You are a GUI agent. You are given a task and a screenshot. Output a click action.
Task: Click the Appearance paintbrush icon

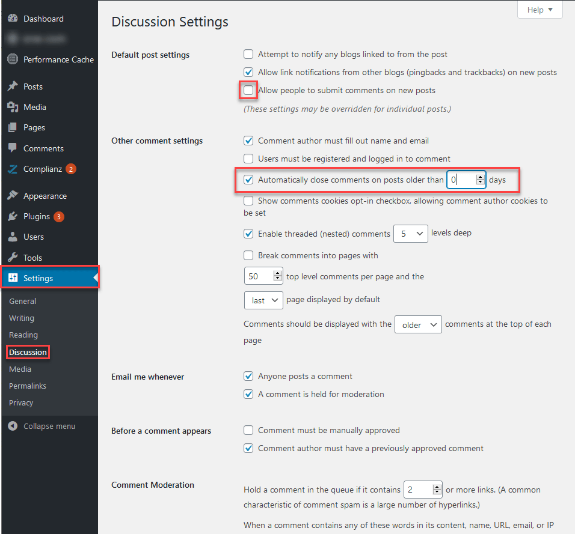(x=13, y=196)
